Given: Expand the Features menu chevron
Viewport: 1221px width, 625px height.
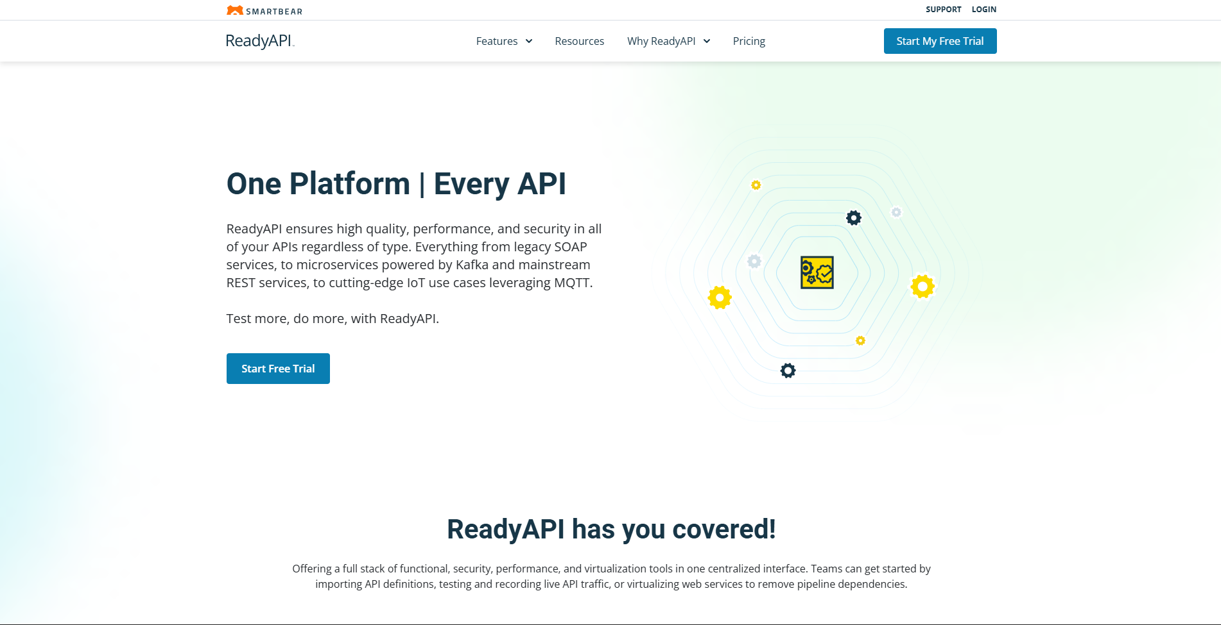Looking at the screenshot, I should click(529, 41).
